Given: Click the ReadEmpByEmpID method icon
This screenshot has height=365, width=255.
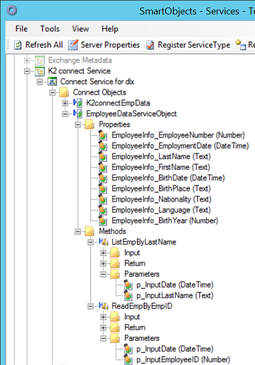Looking at the screenshot, I should 104,306.
